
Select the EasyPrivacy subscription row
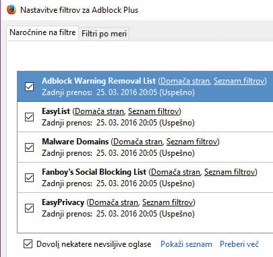tap(145, 208)
